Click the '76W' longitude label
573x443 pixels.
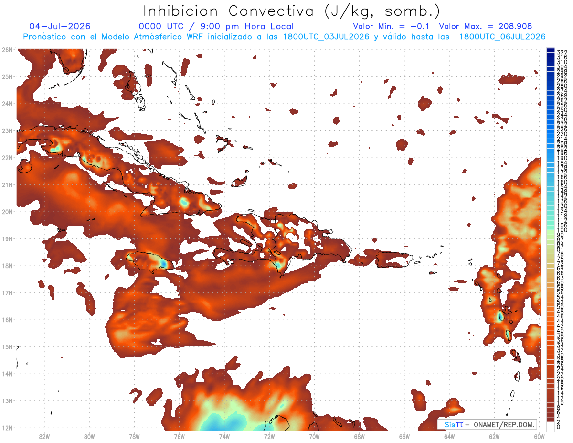point(179,436)
